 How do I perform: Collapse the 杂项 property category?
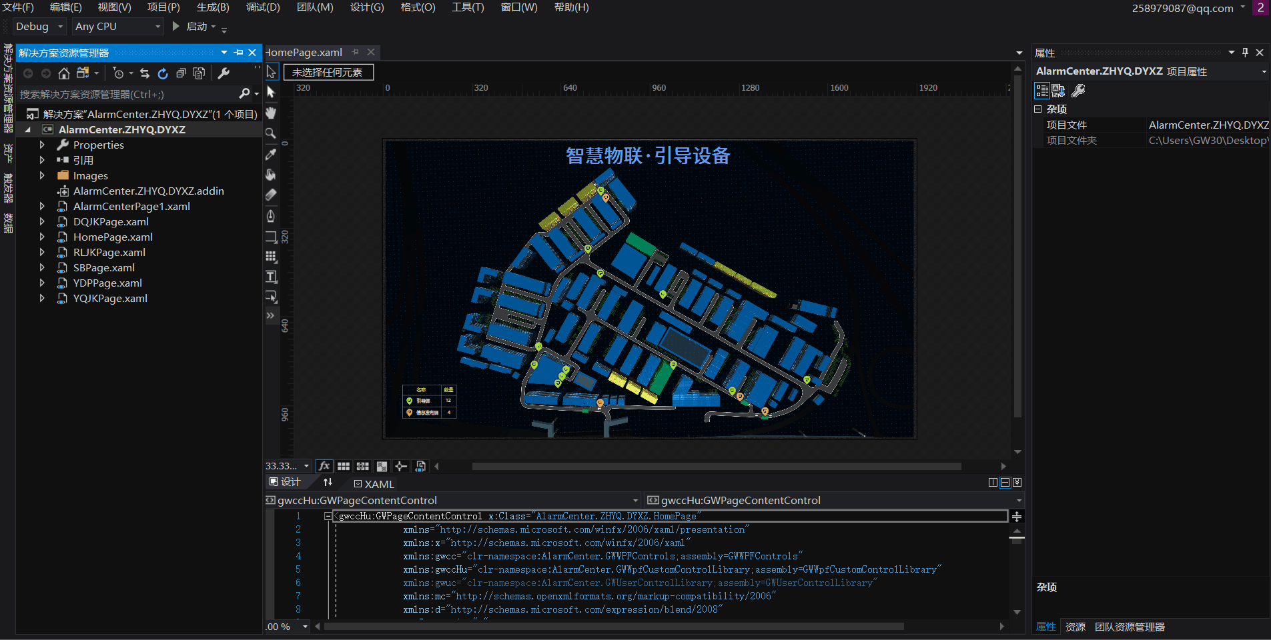click(x=1038, y=109)
